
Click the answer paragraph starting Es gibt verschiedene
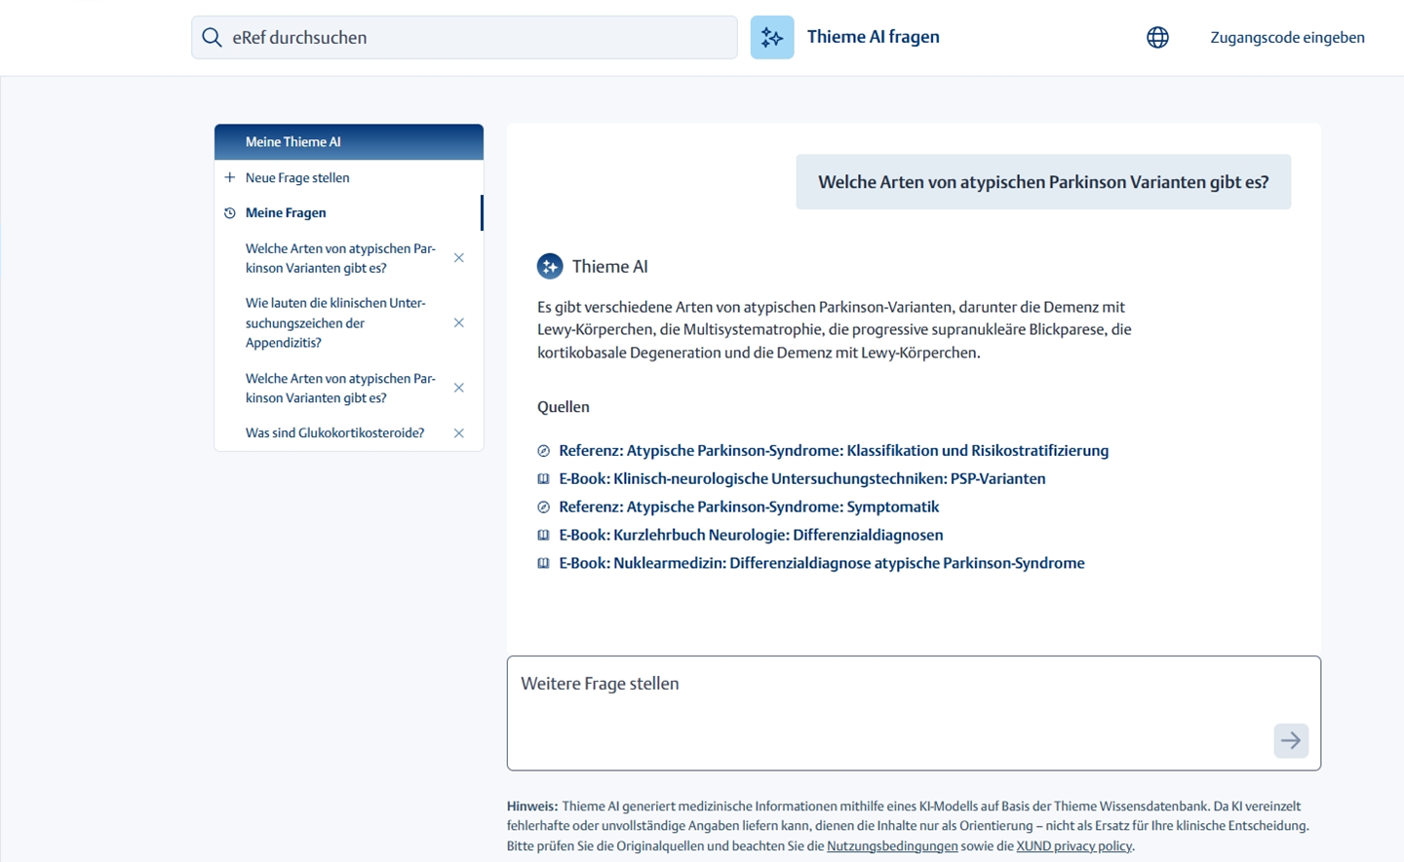tap(835, 329)
